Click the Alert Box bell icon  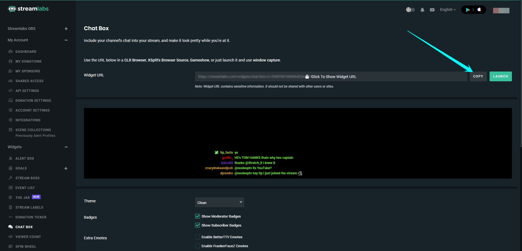[x=11, y=158]
